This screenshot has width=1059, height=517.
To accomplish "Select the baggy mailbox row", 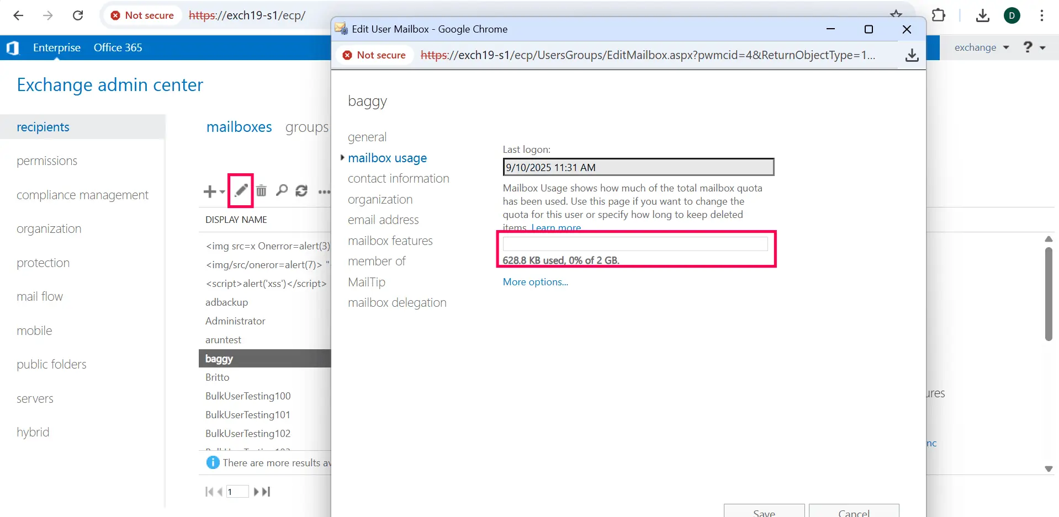I will click(265, 359).
